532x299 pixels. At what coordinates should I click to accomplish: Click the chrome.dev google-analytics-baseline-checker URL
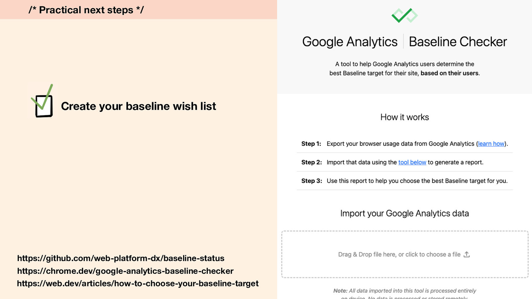[125, 271]
